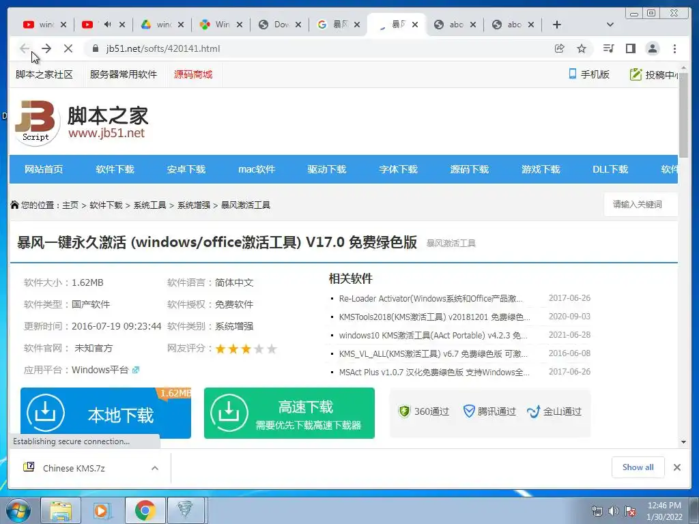The width and height of the screenshot is (699, 524).
Task: Click the lock icon in address bar
Action: (x=96, y=48)
